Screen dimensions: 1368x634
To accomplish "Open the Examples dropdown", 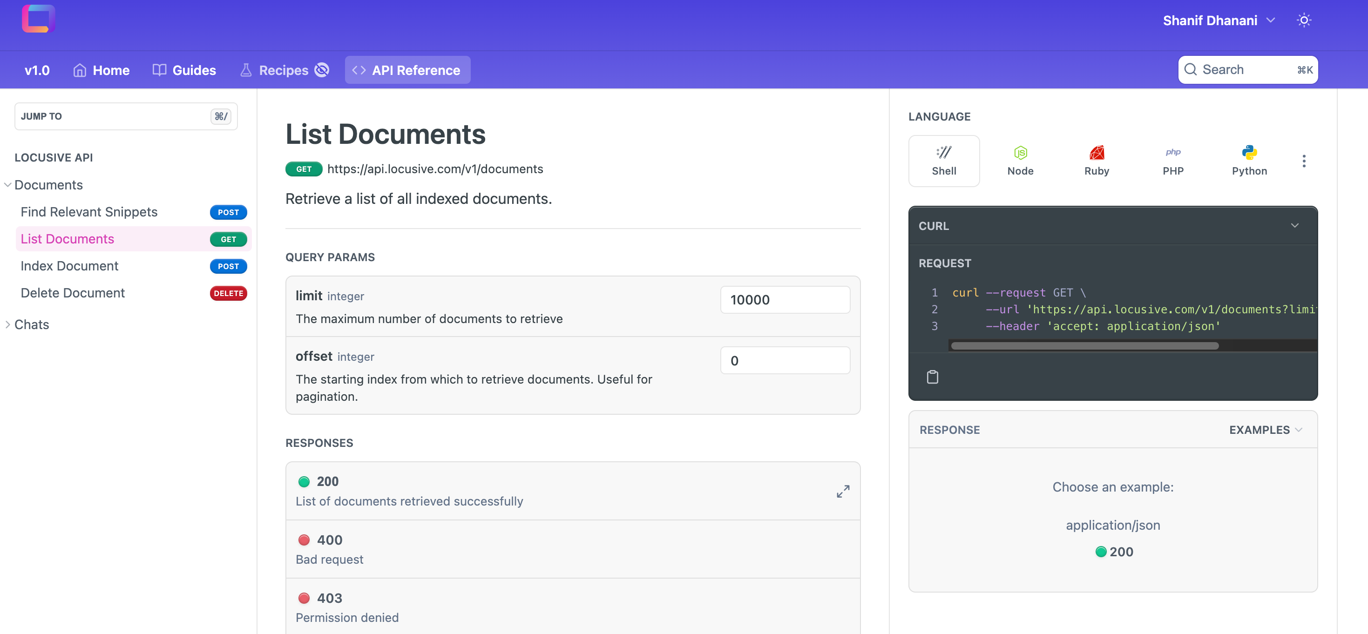I will click(x=1266, y=430).
